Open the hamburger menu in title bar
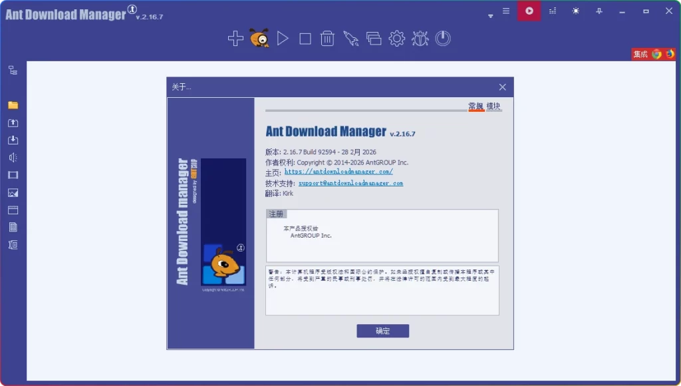 pyautogui.click(x=506, y=10)
